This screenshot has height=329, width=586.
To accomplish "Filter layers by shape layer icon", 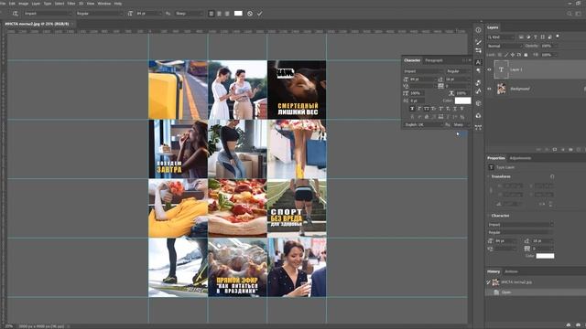I will [x=542, y=37].
